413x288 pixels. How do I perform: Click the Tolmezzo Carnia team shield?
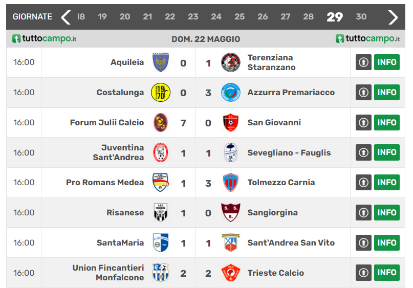[230, 183]
